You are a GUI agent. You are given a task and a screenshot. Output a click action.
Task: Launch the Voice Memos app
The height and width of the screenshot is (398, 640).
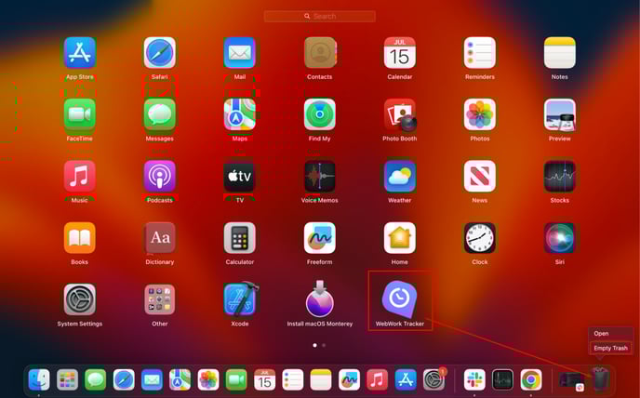(320, 176)
